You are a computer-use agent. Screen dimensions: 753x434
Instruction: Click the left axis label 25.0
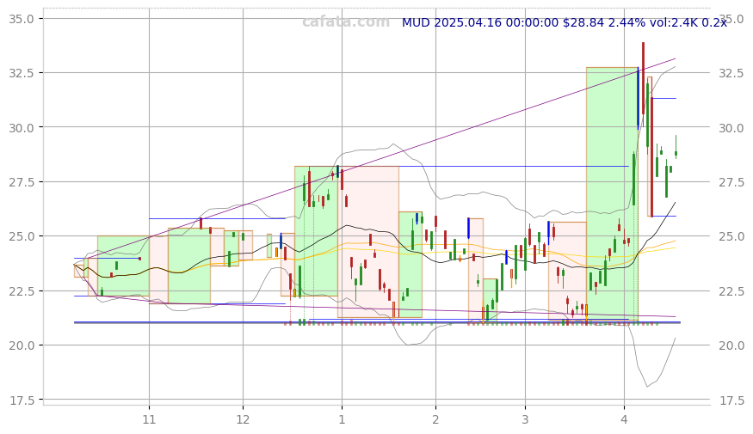pyautogui.click(x=22, y=236)
